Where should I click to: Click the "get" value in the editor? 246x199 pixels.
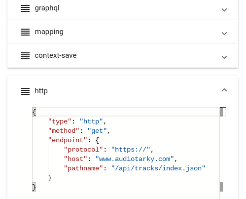(x=97, y=131)
